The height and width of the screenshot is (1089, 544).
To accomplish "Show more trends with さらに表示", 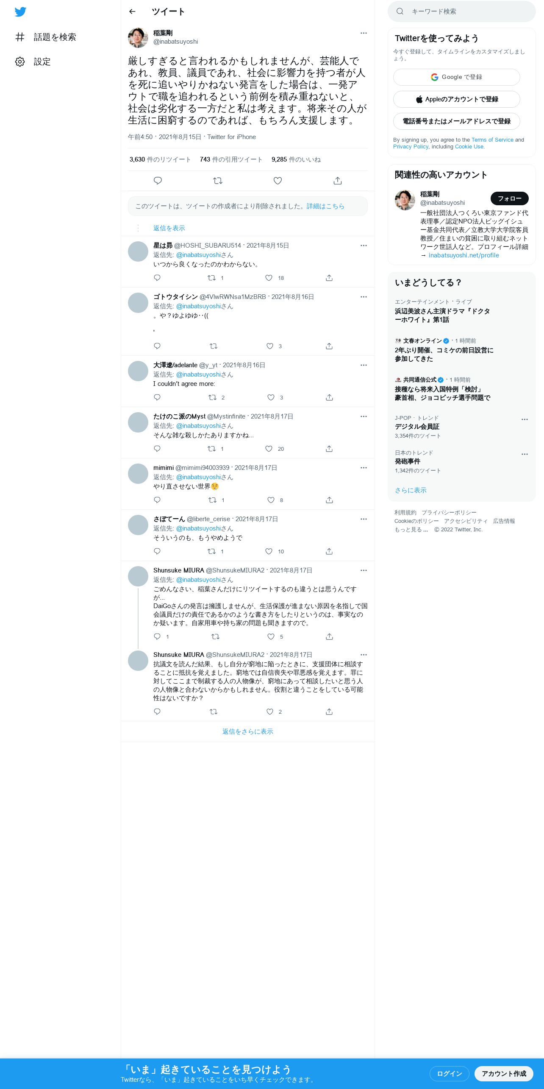I will 411,490.
